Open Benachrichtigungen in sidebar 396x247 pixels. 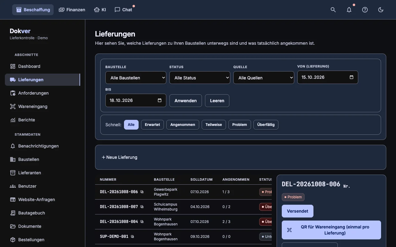[x=42, y=146]
